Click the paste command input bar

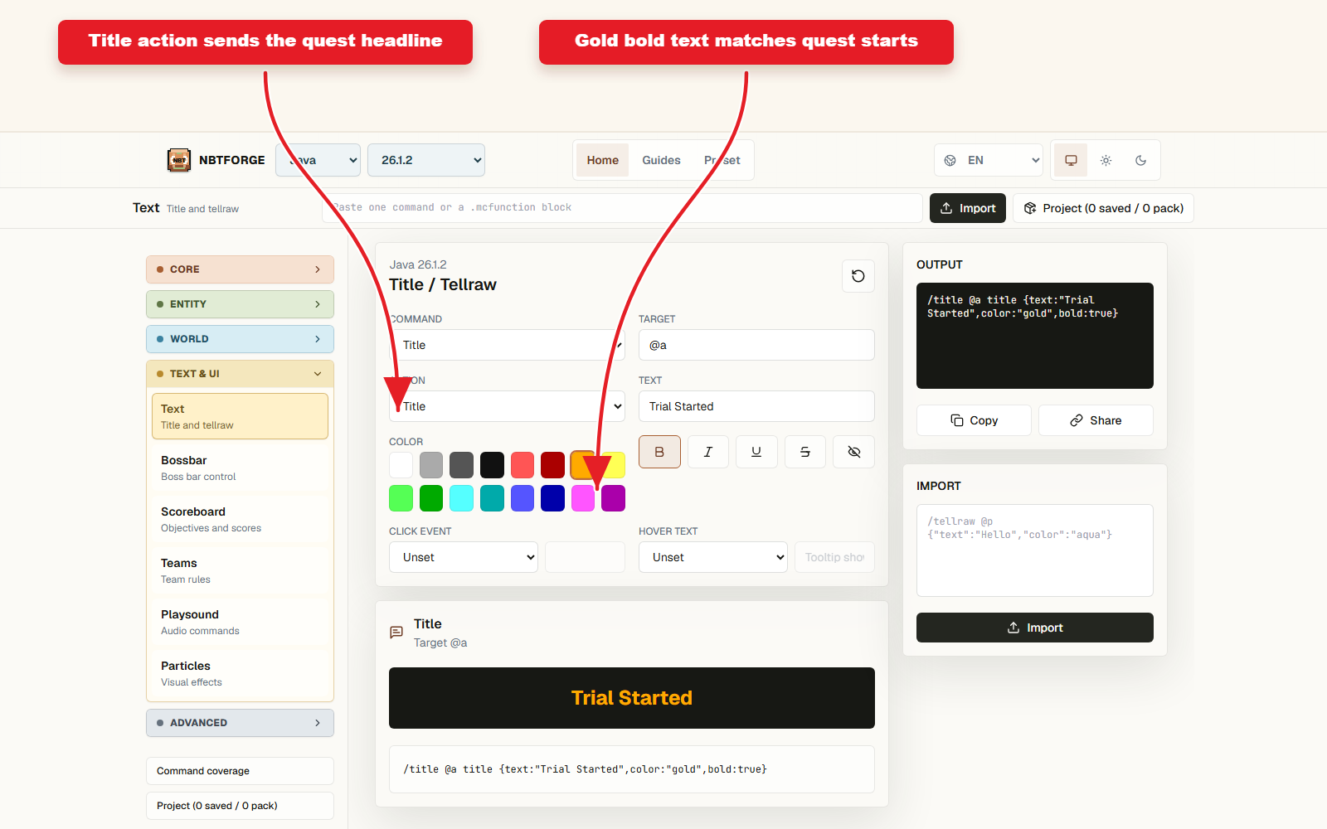pos(622,208)
